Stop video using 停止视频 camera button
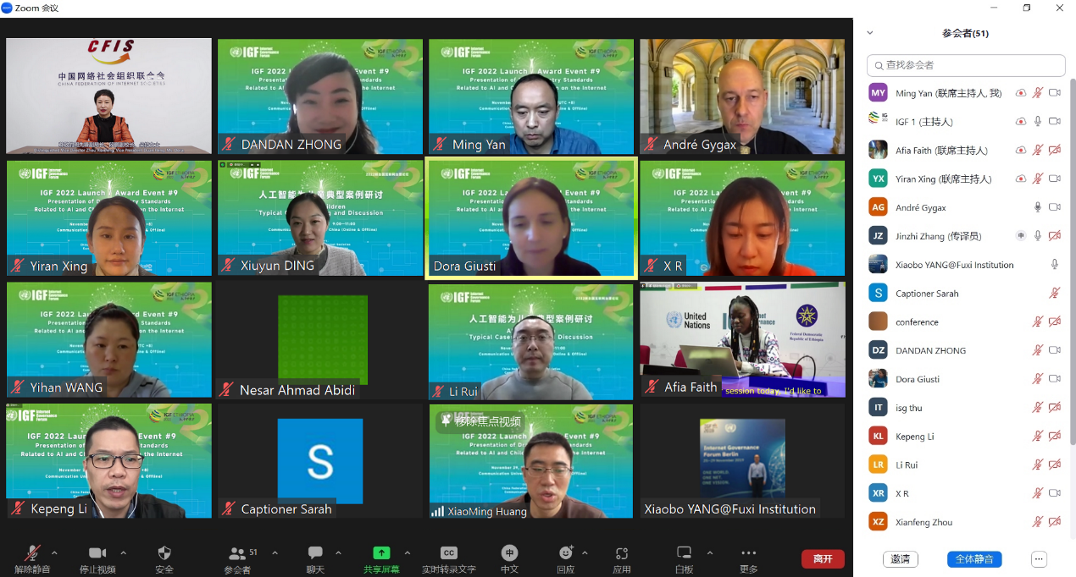The image size is (1076, 577). tap(97, 553)
